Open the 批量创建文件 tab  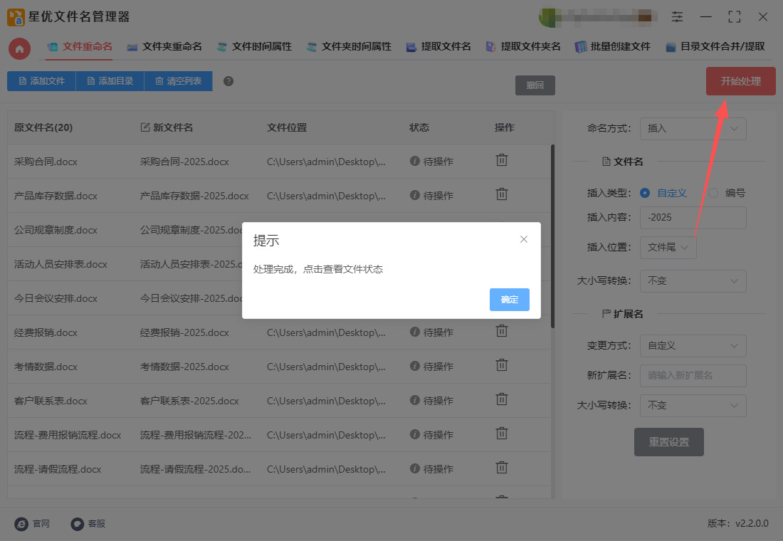(x=613, y=47)
